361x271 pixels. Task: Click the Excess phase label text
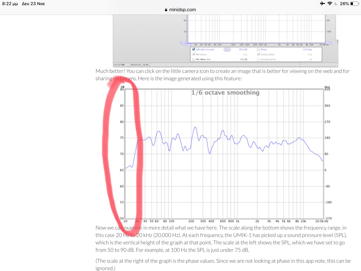(x=267, y=54)
